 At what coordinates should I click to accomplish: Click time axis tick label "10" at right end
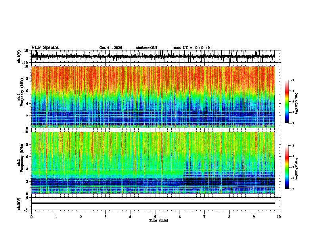tap(279, 217)
